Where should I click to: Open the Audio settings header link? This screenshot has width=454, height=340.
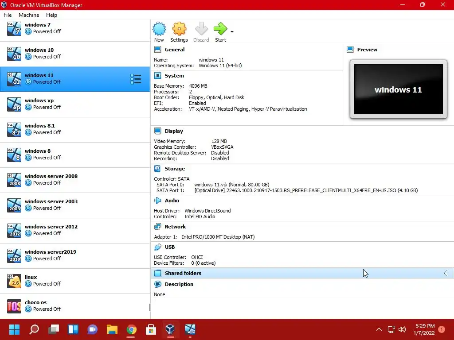(x=172, y=201)
